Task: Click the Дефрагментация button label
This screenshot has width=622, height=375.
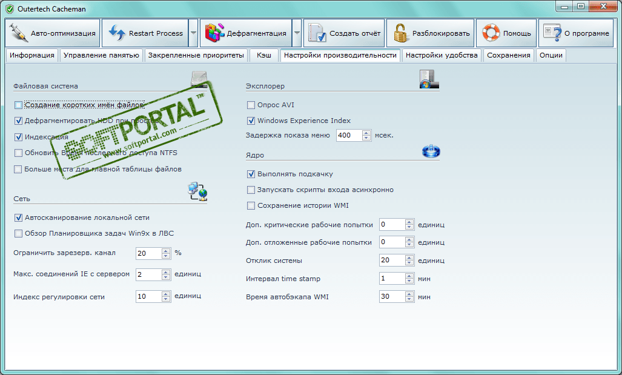Action: [256, 33]
